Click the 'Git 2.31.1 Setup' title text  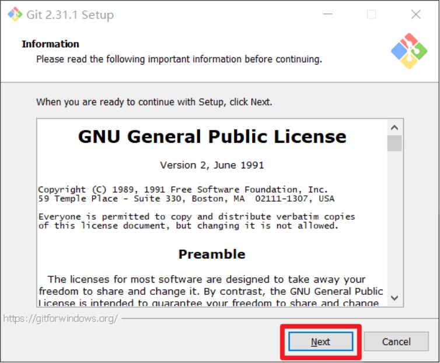[x=70, y=15]
